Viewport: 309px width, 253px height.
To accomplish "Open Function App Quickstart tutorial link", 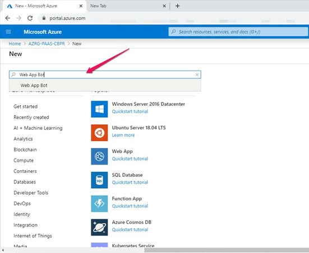I will pos(130,206).
